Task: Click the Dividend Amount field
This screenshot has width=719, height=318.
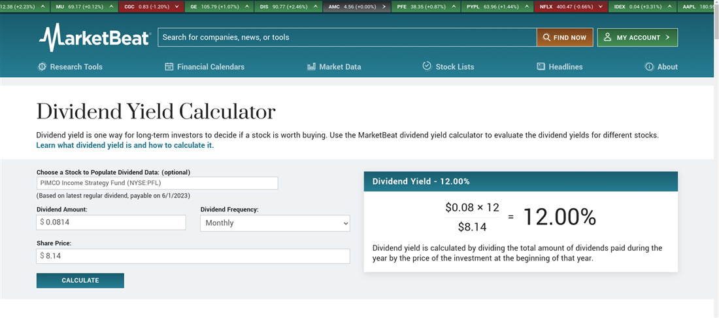Action: [x=111, y=222]
